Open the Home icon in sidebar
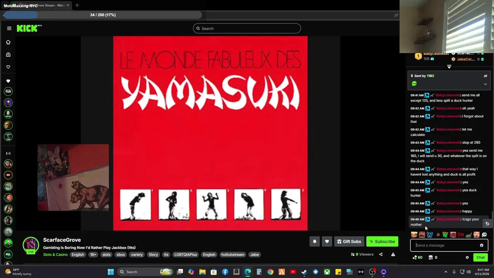This screenshot has height=278, width=494. tap(8, 42)
